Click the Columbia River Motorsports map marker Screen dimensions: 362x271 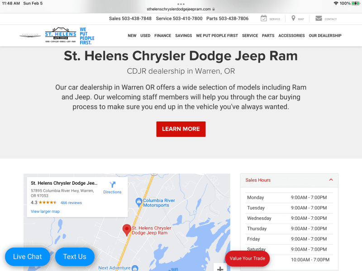tap(138, 201)
